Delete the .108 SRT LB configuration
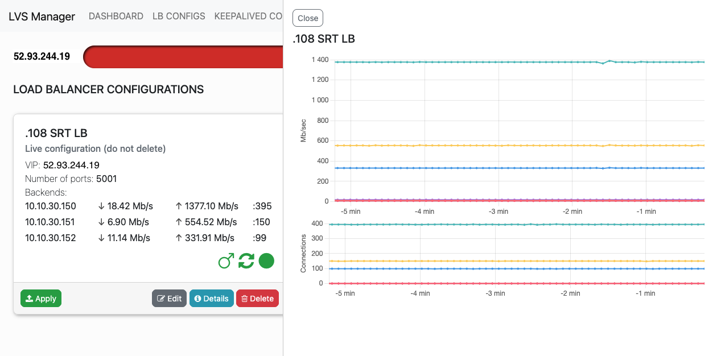 [257, 299]
